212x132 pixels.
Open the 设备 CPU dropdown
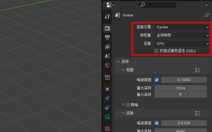click(182, 44)
